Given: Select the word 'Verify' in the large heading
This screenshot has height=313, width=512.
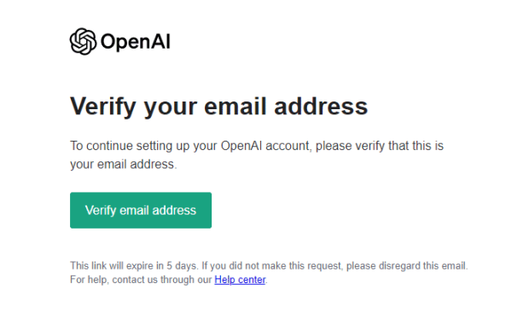Looking at the screenshot, I should point(103,107).
